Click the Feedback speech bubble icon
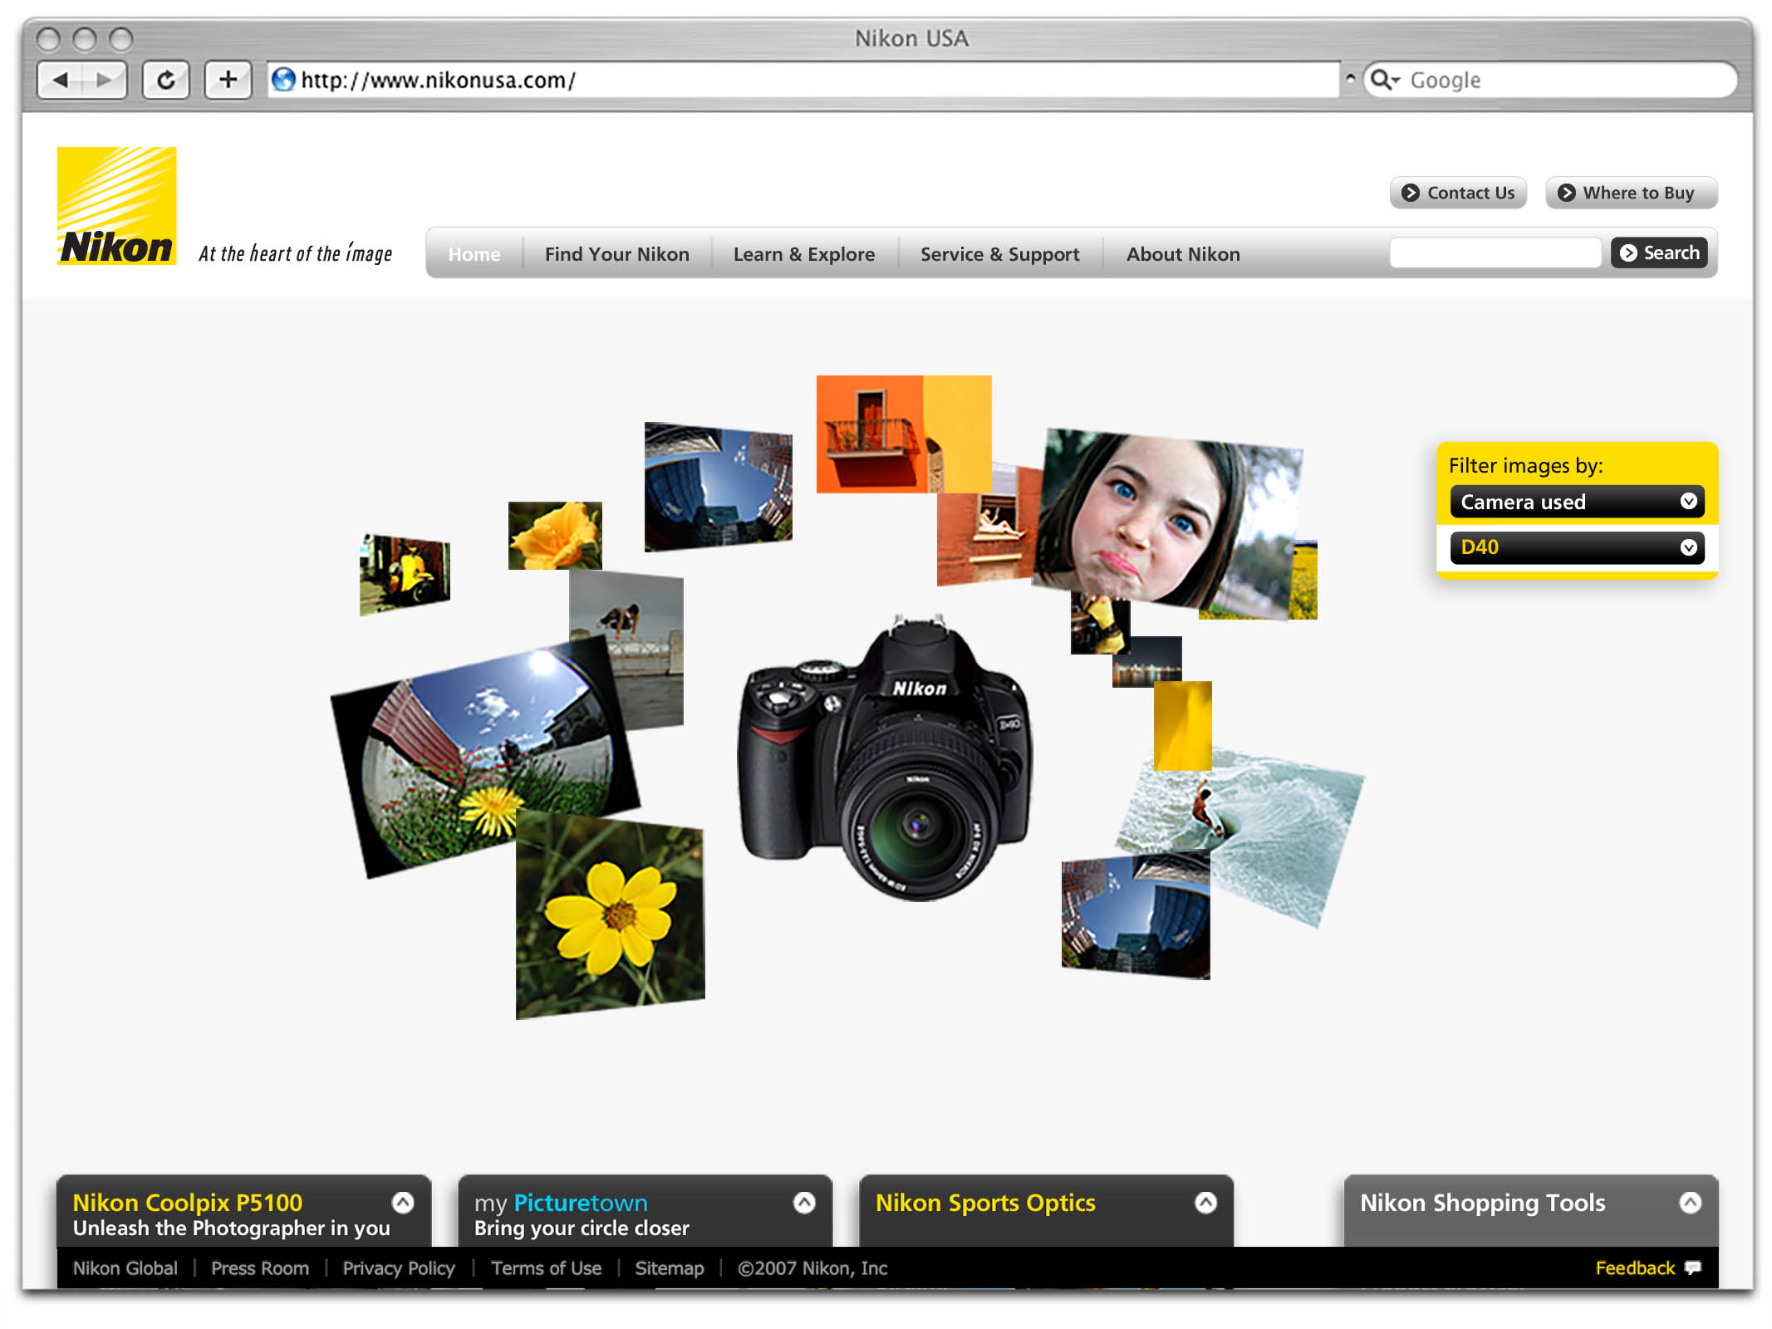The image size is (1772, 1329). (x=1692, y=1268)
